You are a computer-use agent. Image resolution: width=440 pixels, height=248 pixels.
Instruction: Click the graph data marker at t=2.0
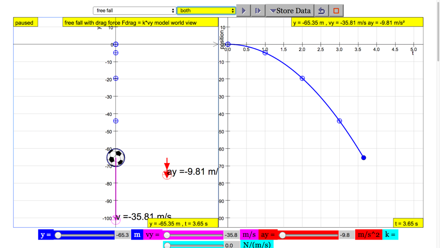pos(302,78)
